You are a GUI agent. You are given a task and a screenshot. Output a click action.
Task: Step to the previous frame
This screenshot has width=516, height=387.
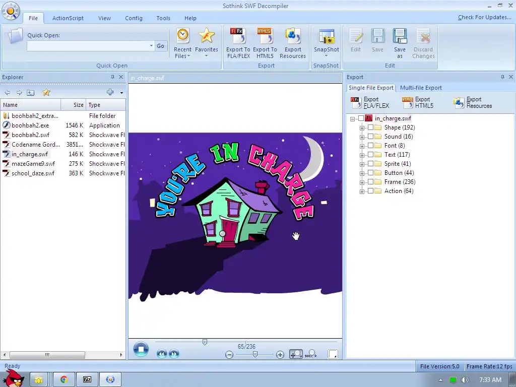tap(162, 354)
